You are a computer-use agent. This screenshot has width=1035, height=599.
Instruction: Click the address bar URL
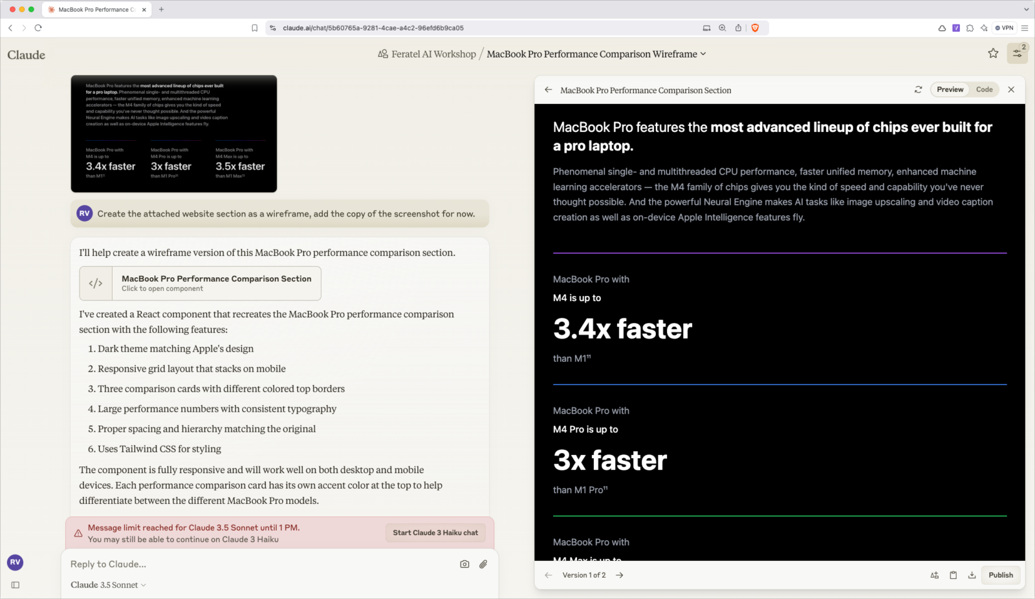click(373, 28)
